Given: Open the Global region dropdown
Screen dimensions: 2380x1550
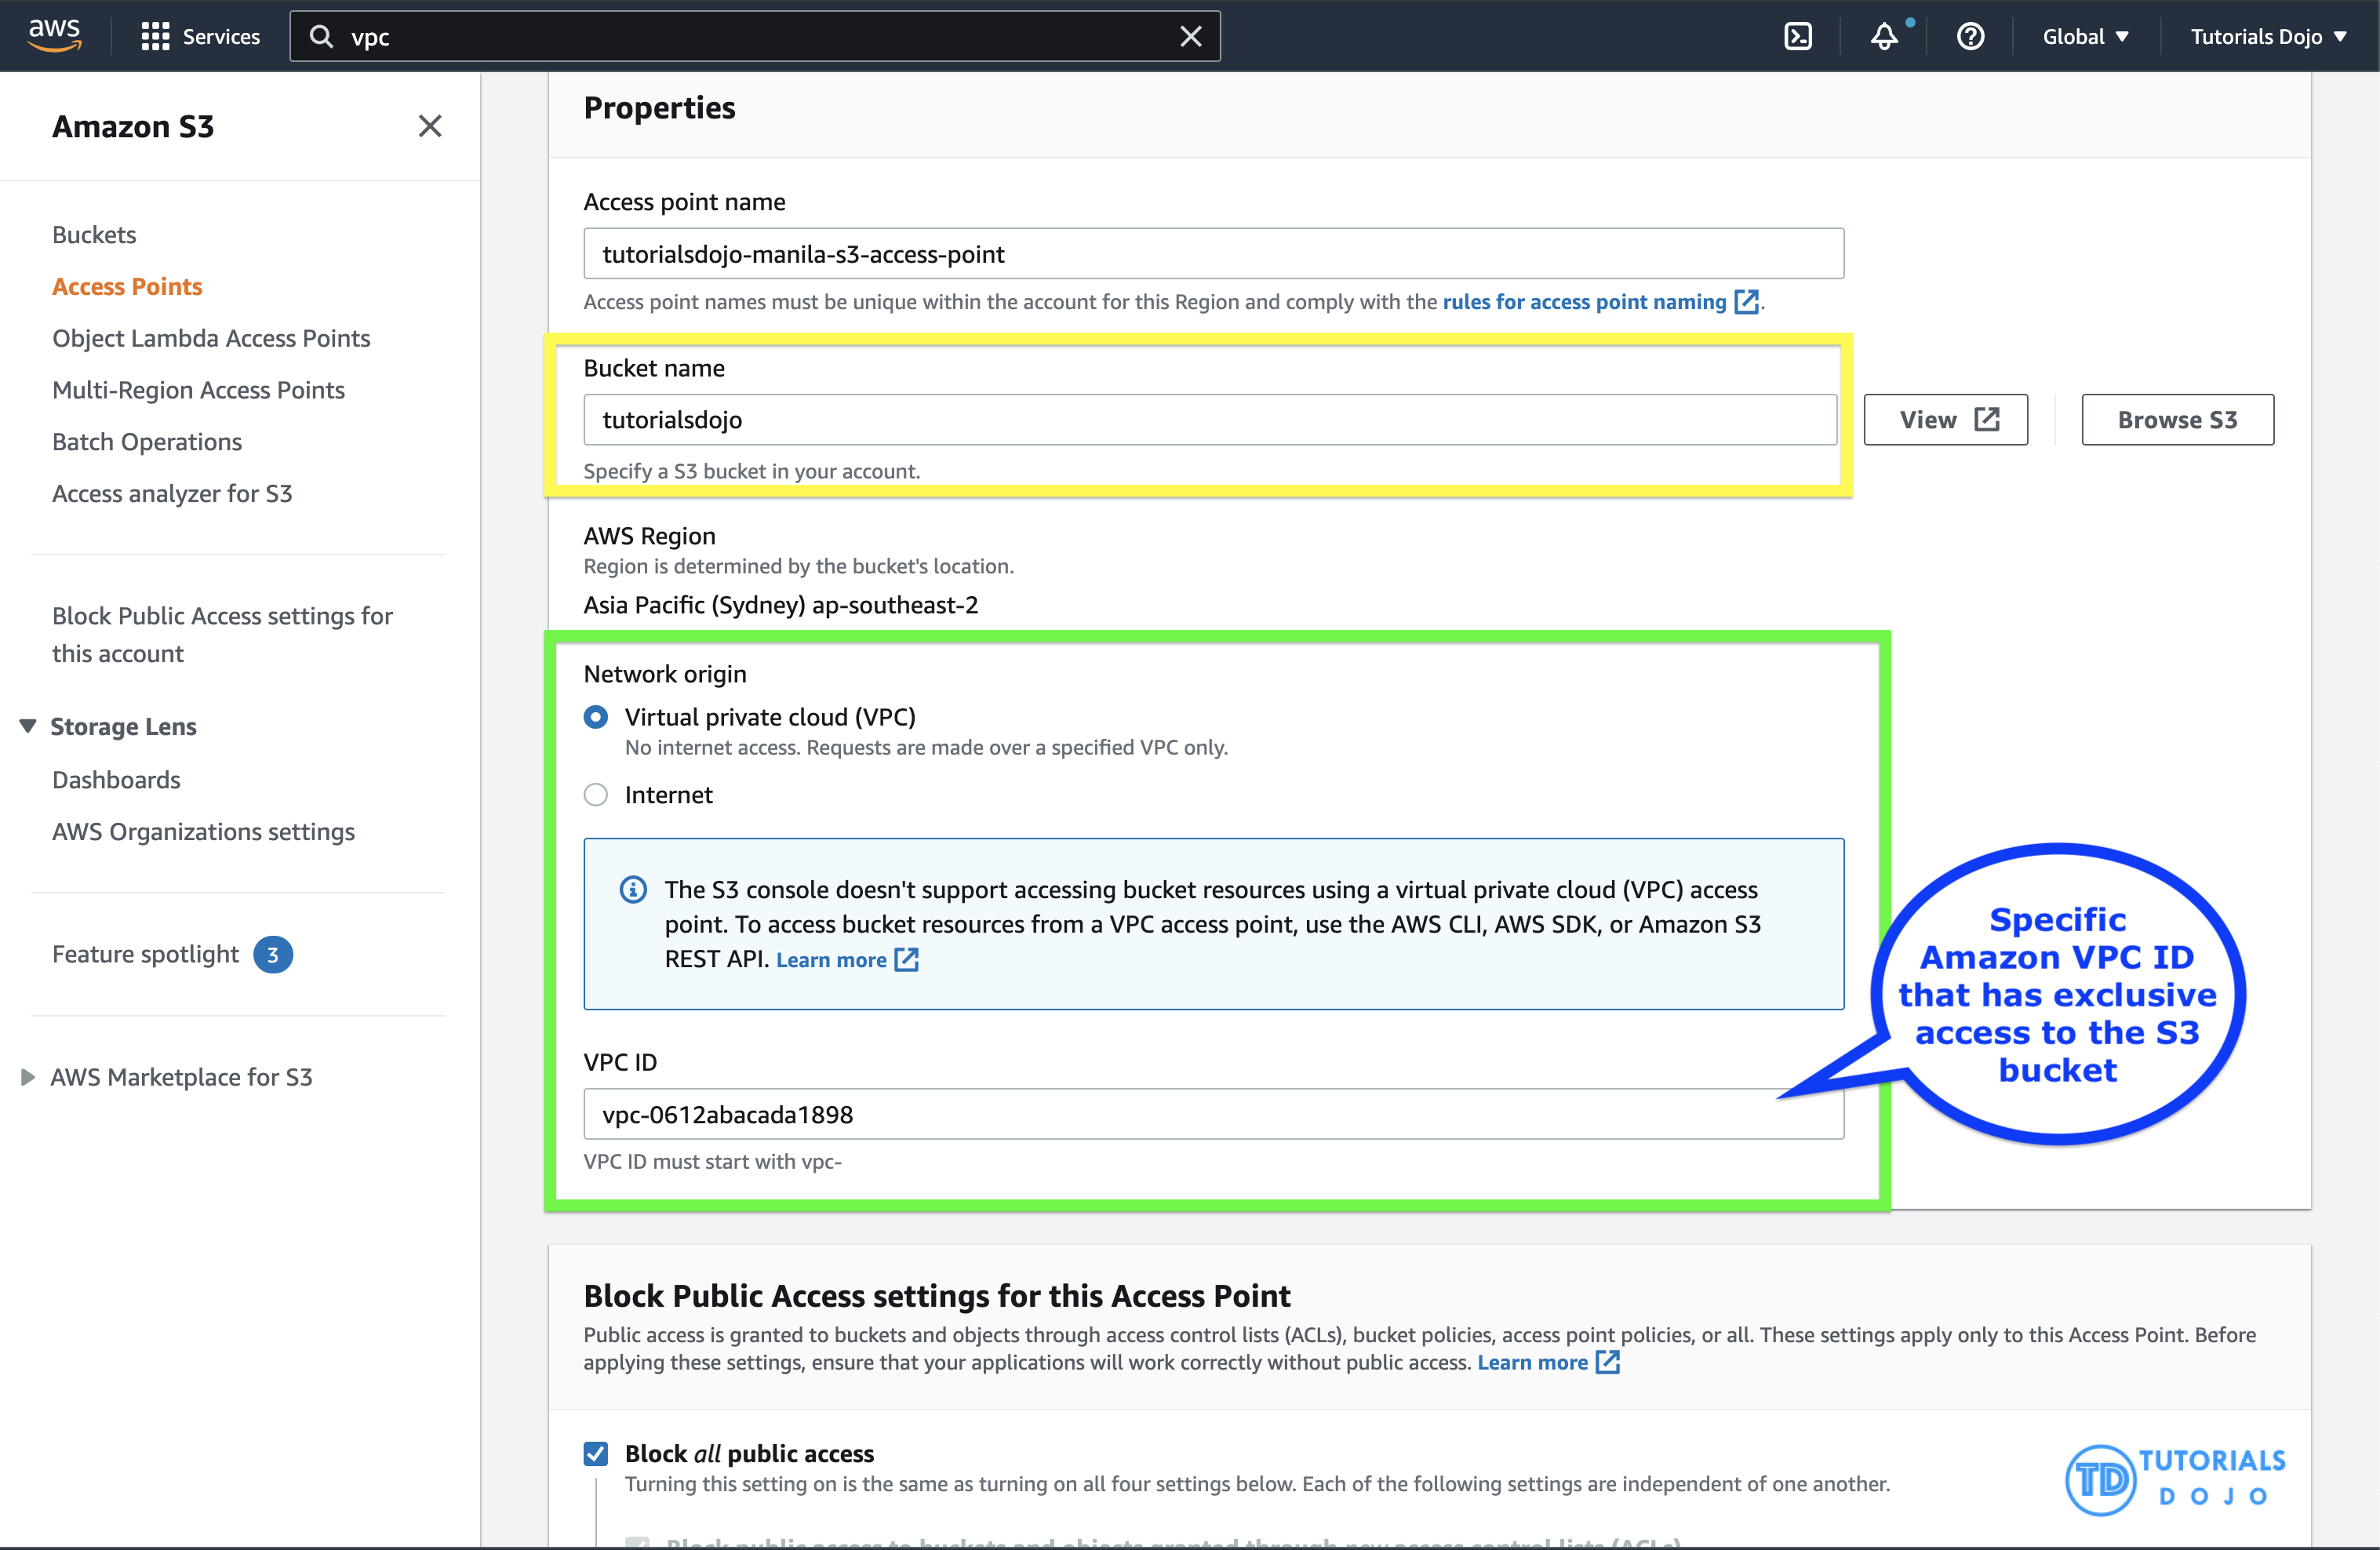Looking at the screenshot, I should pos(2085,37).
